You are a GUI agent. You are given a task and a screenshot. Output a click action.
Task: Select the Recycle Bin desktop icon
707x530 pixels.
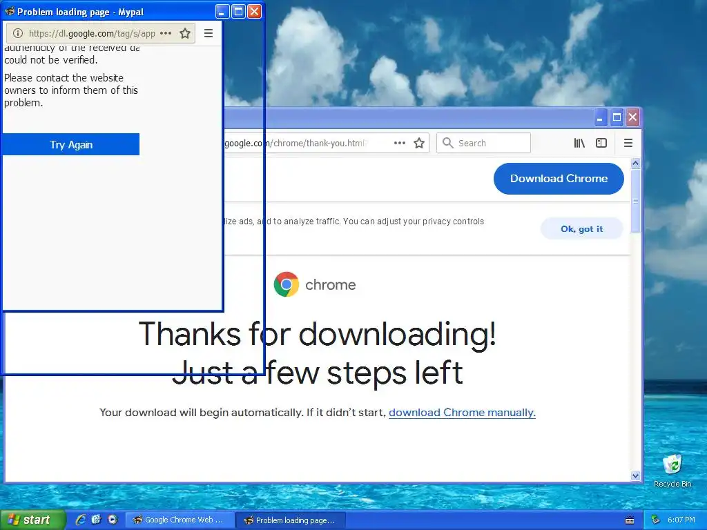point(672,471)
